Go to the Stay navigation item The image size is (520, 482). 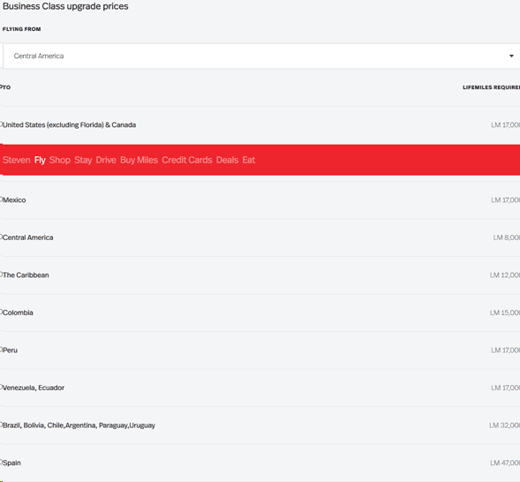tap(83, 160)
